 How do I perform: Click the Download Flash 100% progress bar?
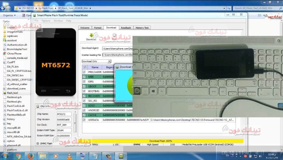click(x=160, y=141)
